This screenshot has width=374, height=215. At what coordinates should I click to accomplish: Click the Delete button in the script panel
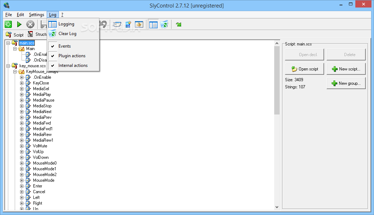(346, 55)
